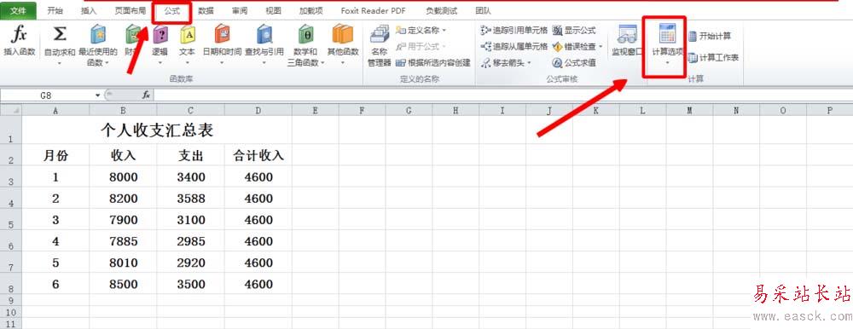The height and width of the screenshot is (329, 853).
Task: Click Trace Dependents (追踪从属单元格)
Action: point(514,46)
